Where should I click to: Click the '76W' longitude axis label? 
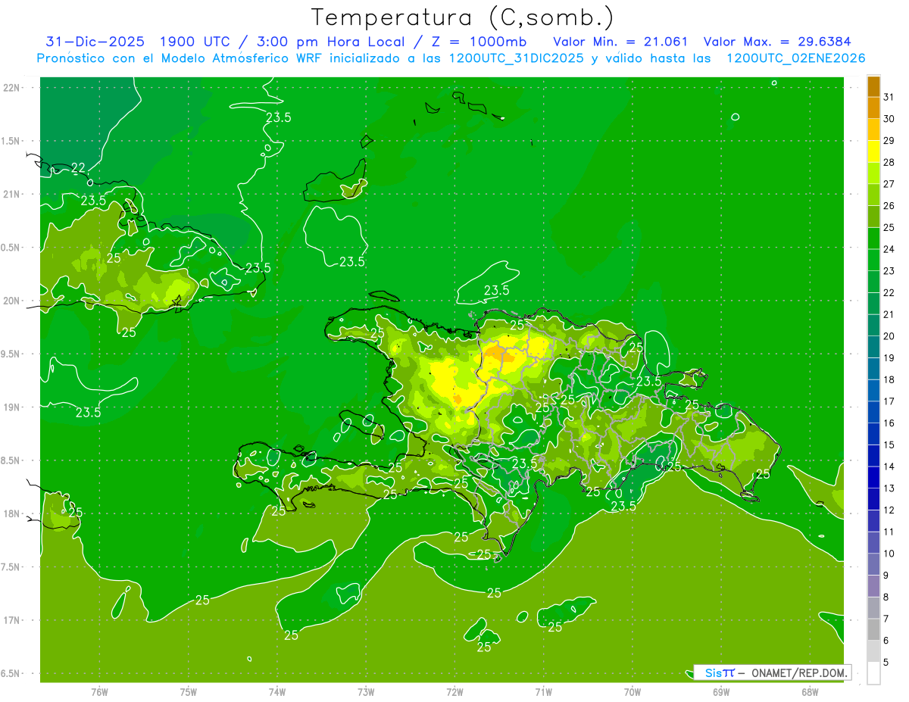pyautogui.click(x=99, y=691)
